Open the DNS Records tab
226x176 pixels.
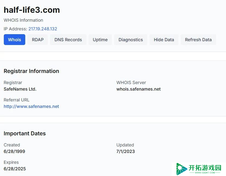pos(68,40)
